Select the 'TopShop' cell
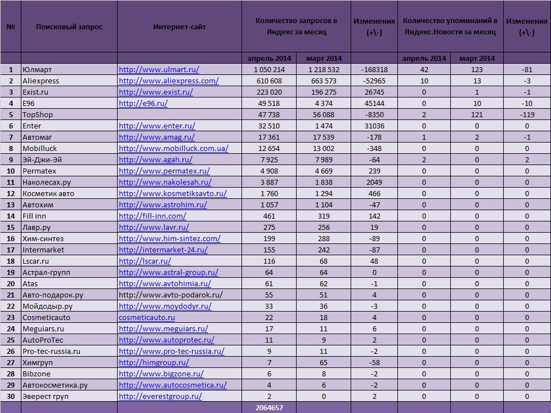Screen dimensions: 551x413 [69, 115]
